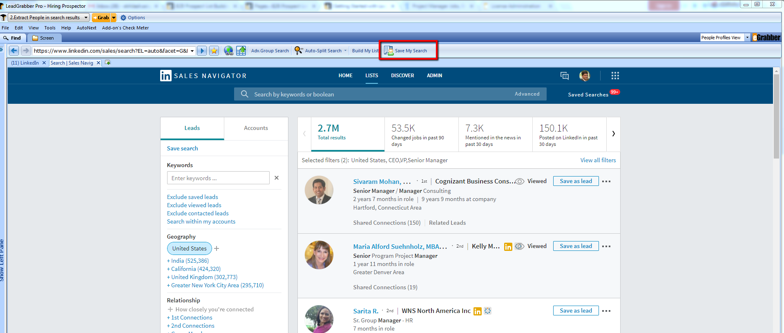Screen dimensions: 784x333
Task: Open the messaging icon in Sales Navigator header
Action: click(565, 76)
